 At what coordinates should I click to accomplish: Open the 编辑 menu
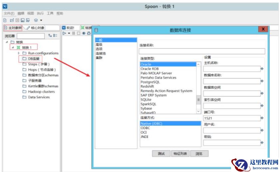pyautogui.click(x=21, y=14)
